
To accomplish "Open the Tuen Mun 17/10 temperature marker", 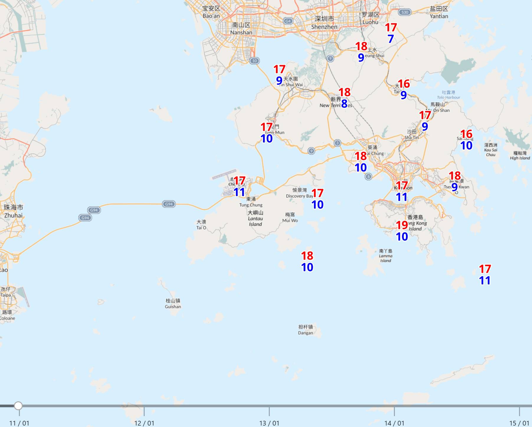I will pyautogui.click(x=266, y=133).
